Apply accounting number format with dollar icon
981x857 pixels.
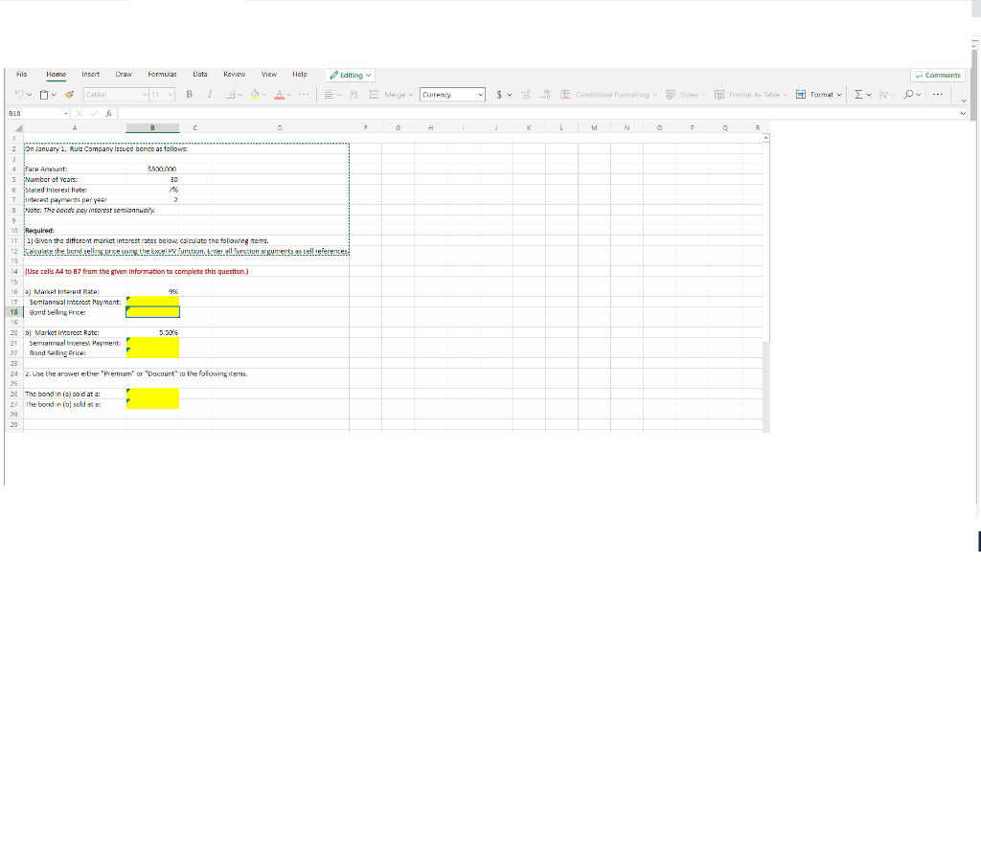pos(498,95)
